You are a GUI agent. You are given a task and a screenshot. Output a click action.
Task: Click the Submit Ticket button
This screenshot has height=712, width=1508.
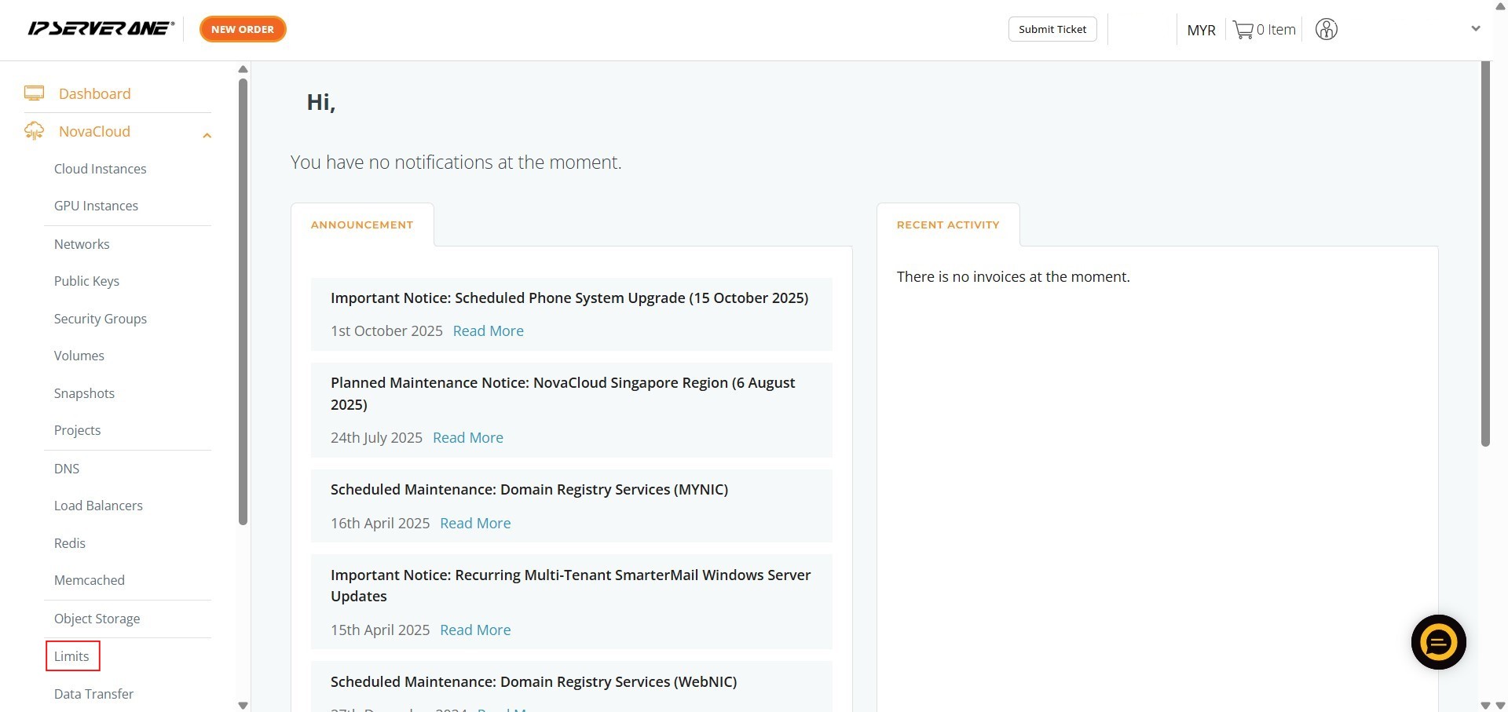tap(1052, 29)
